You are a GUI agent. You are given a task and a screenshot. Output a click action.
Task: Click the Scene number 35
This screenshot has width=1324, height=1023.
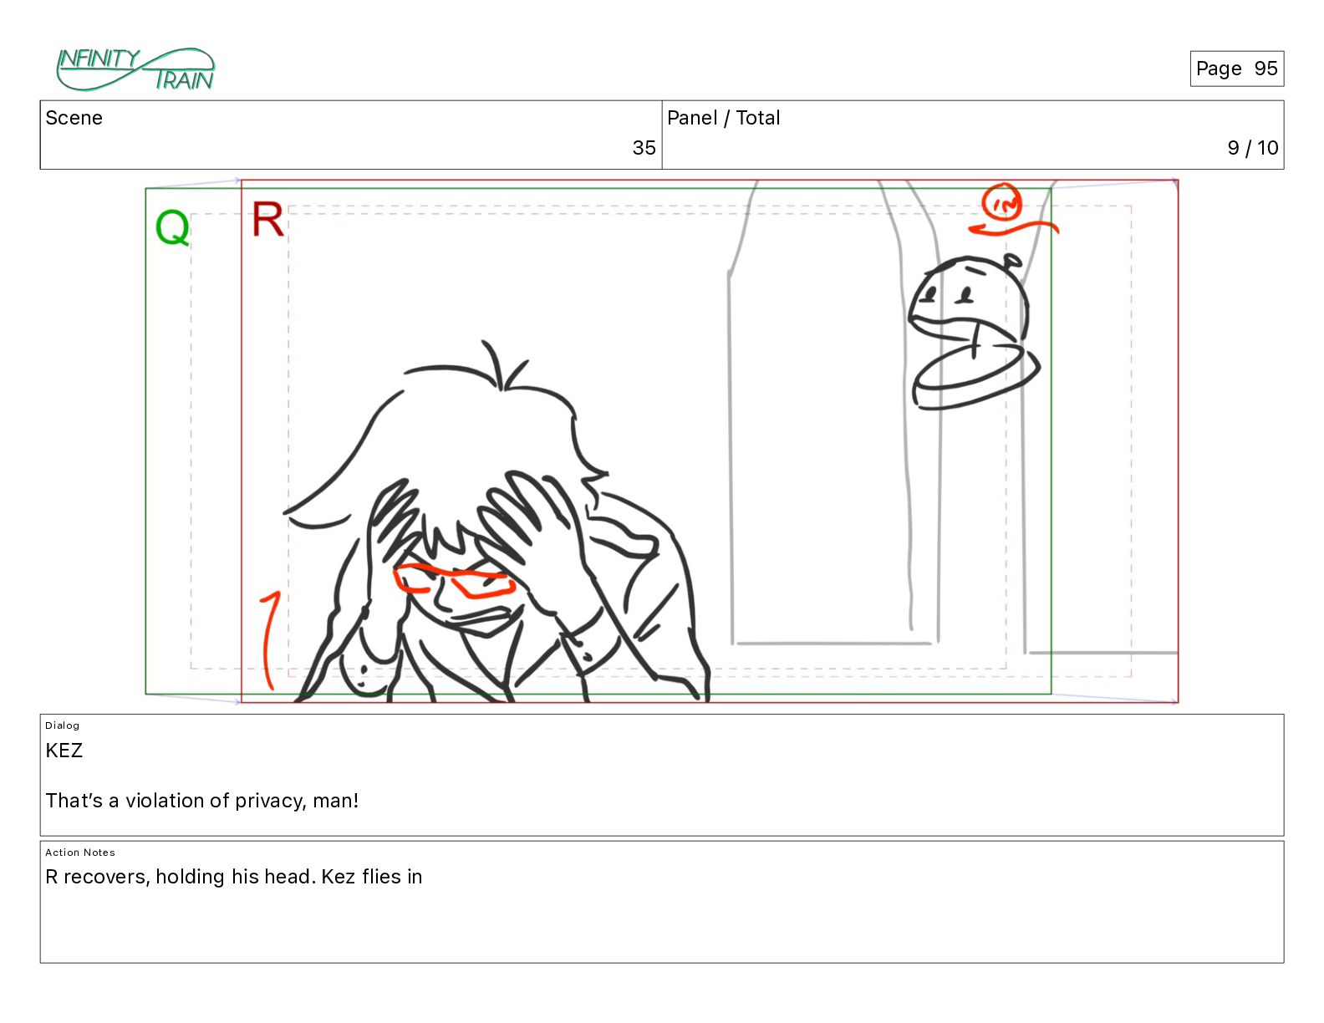tap(644, 148)
